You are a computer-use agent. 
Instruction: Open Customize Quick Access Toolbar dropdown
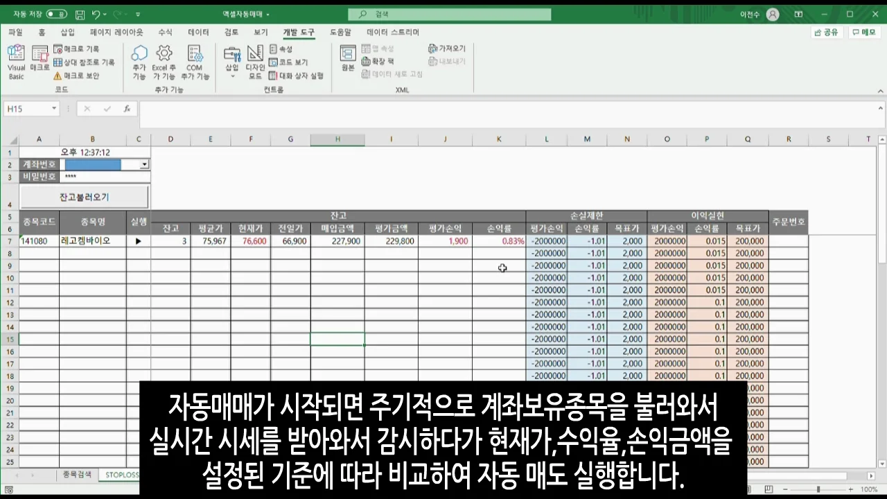click(x=138, y=14)
